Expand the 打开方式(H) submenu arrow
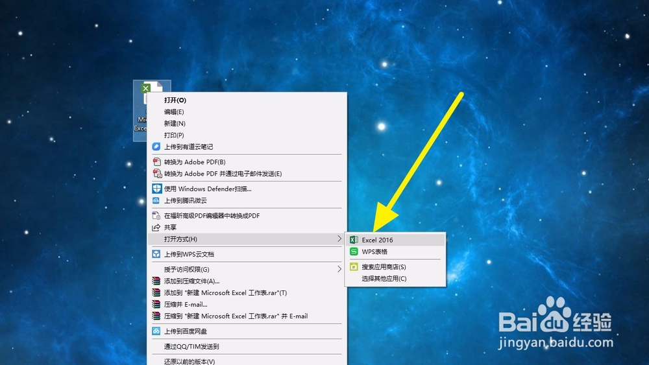 pos(339,239)
